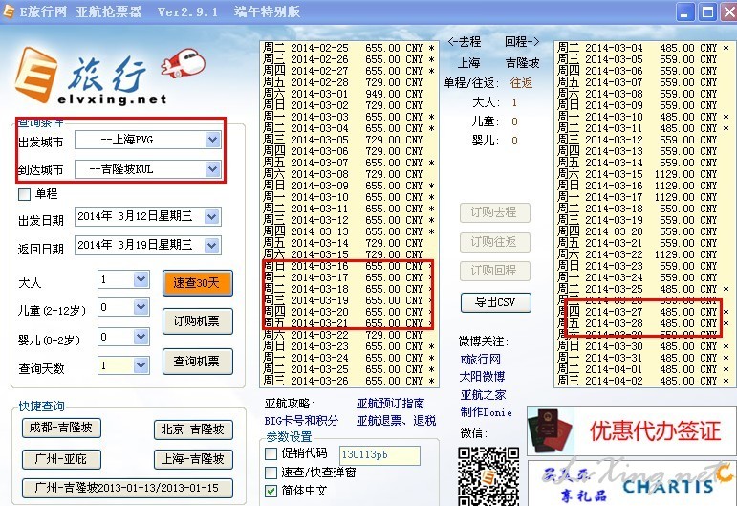
Task: Open the 出发日期 date picker
Action: [x=212, y=217]
